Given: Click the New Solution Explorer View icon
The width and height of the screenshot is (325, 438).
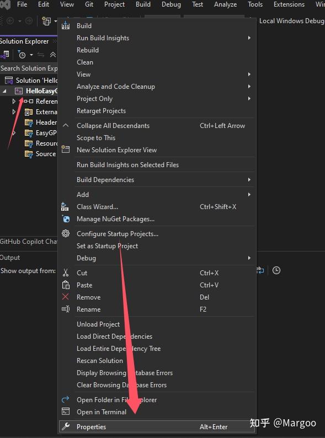Looking at the screenshot, I should coord(66,149).
